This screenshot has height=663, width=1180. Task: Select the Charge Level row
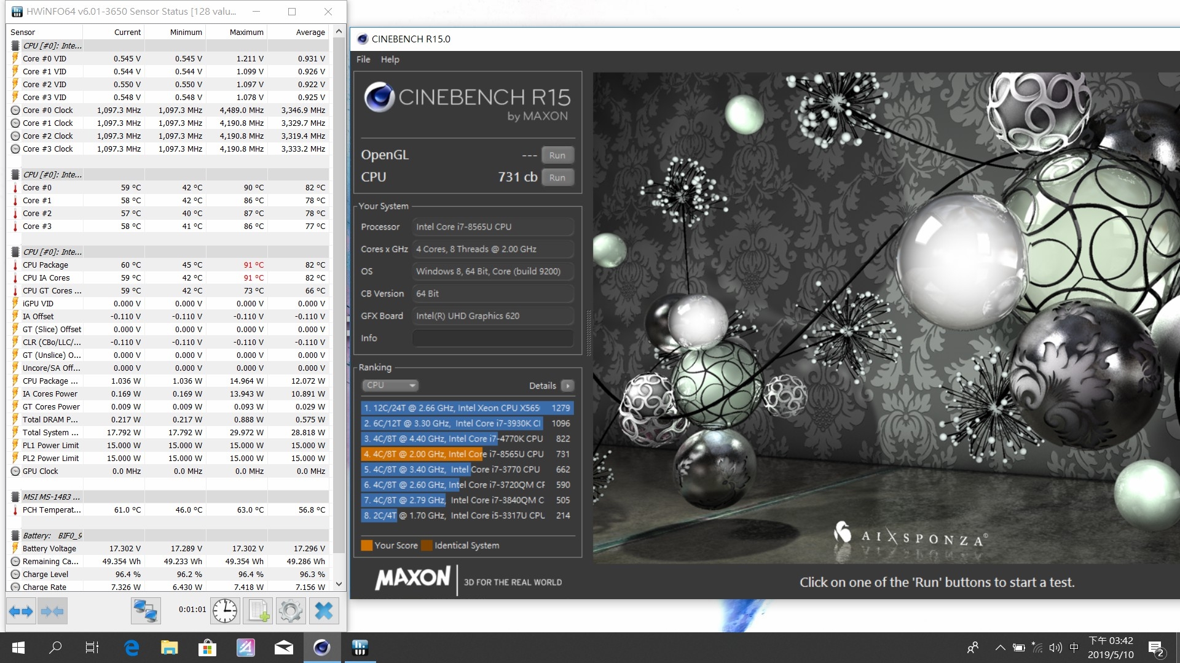coord(168,574)
